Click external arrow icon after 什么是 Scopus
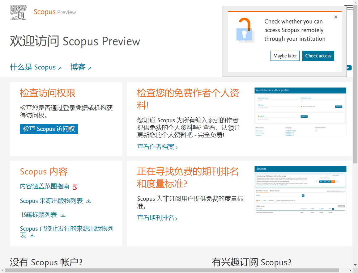 click(60, 68)
